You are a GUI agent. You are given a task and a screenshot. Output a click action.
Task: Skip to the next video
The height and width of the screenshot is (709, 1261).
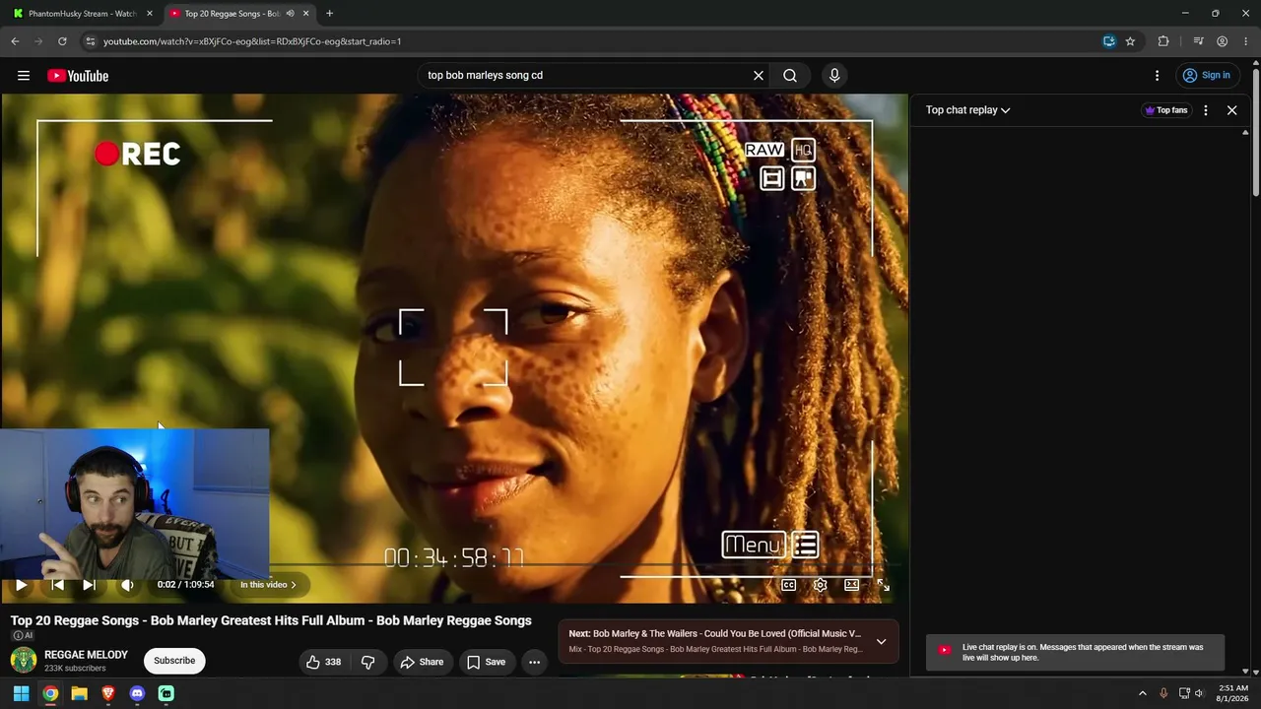click(89, 585)
